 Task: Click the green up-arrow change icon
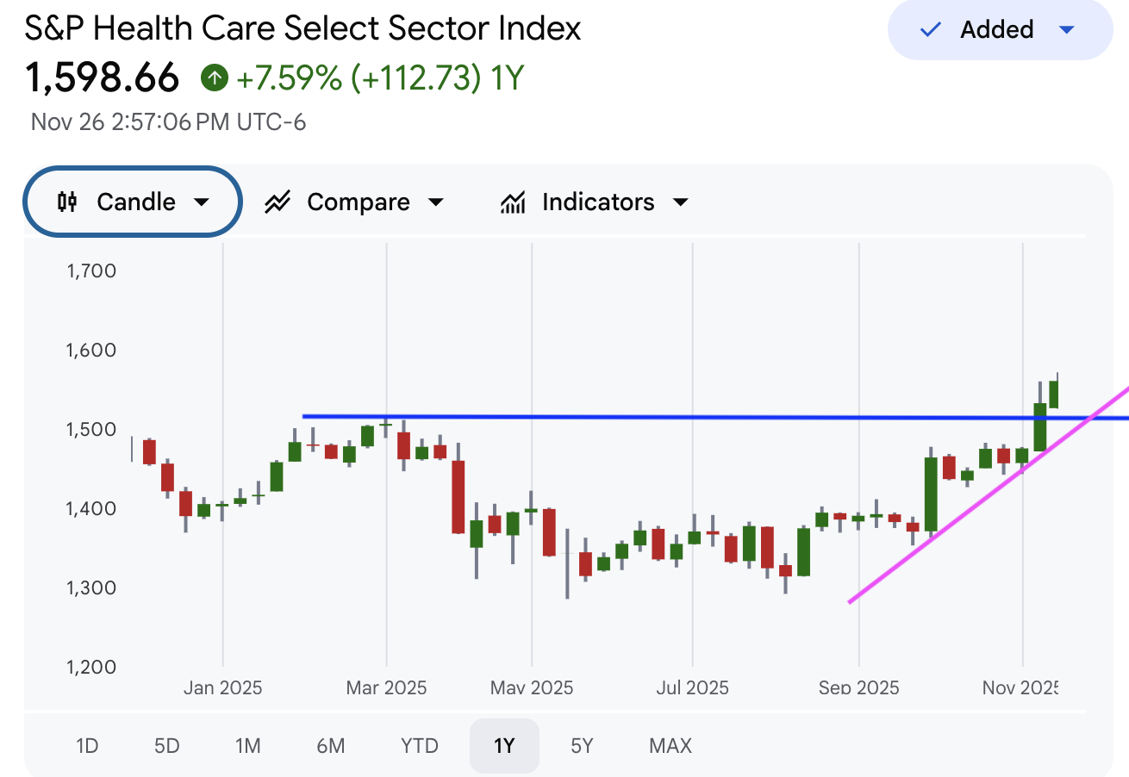click(214, 78)
